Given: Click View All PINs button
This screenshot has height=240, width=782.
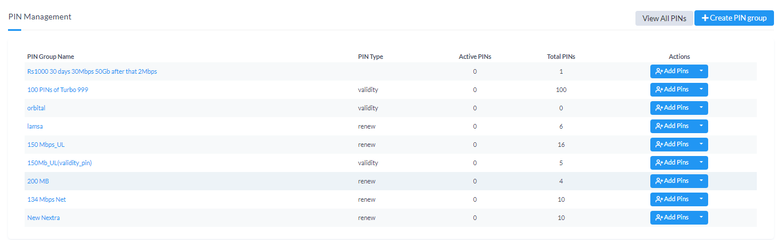Looking at the screenshot, I should click(x=664, y=18).
